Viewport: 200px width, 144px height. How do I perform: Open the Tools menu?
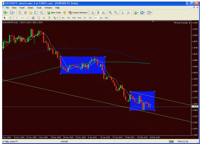pyautogui.click(x=39, y=8)
